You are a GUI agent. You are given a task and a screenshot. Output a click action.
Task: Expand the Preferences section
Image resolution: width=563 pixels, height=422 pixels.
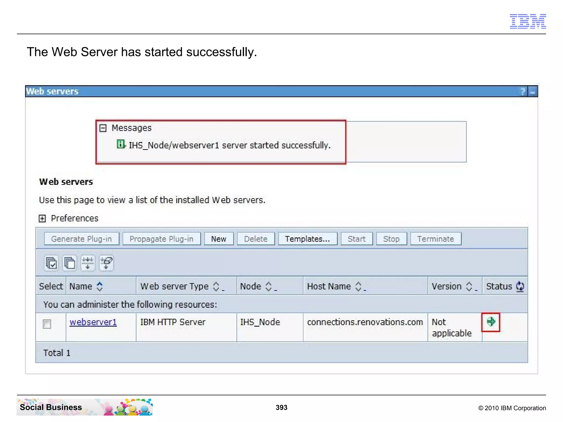(42, 218)
